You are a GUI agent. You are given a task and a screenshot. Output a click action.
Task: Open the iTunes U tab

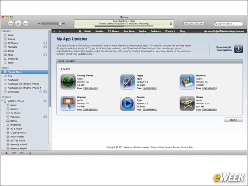(170, 31)
